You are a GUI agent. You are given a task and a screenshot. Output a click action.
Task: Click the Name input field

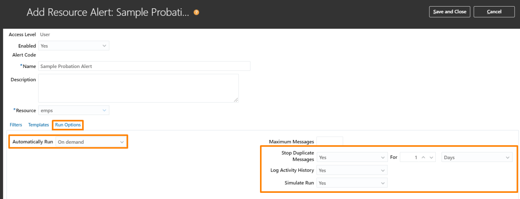tap(144, 66)
